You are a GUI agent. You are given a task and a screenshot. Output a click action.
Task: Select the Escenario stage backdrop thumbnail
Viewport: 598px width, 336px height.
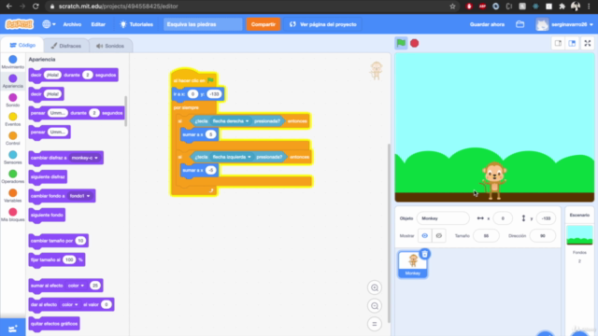579,235
